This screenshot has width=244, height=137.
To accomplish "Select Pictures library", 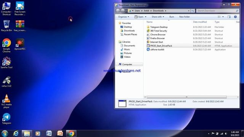I will pos(126,53).
